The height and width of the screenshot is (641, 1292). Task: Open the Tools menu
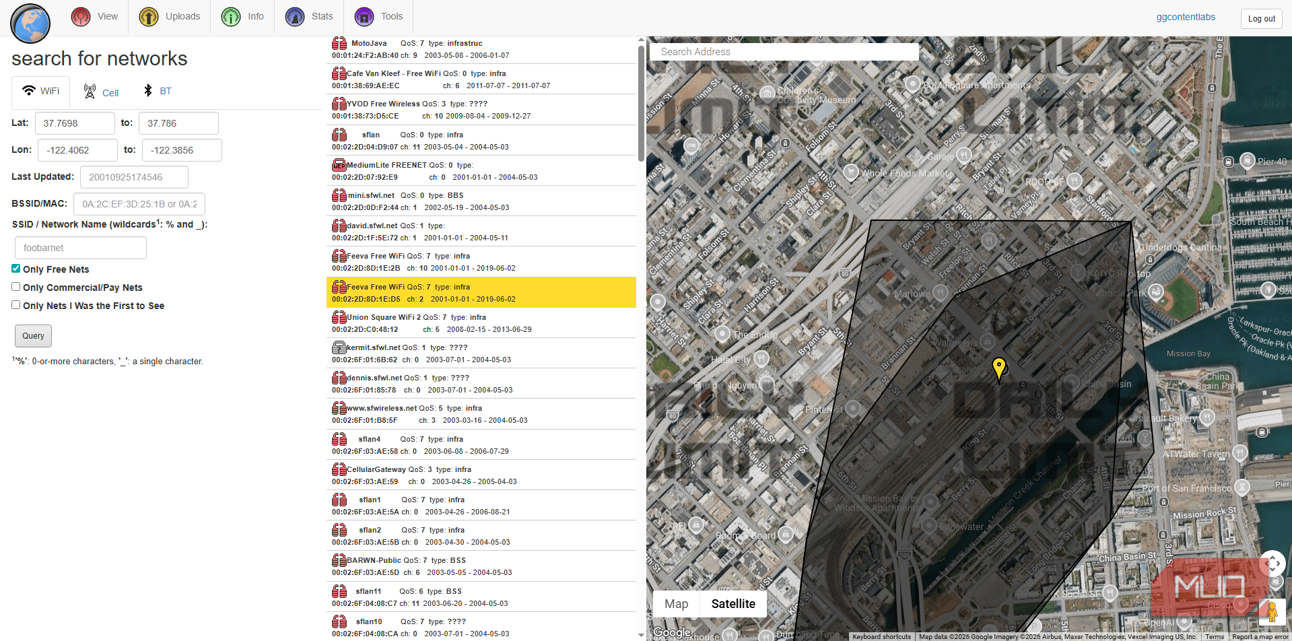(x=378, y=17)
